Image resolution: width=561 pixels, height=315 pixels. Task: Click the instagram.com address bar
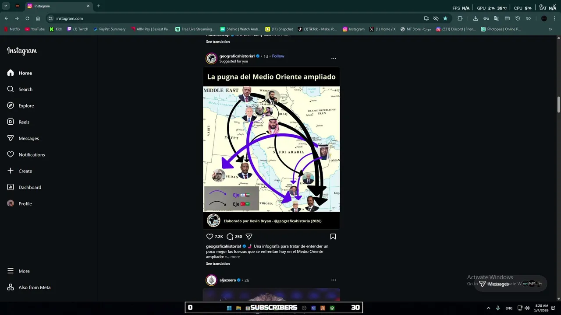click(237, 18)
